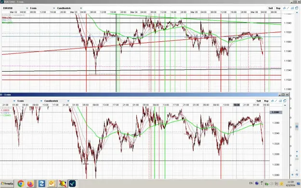Click the blue help question mark in the tray
The width and height of the screenshot is (301, 188).
[x=257, y=183]
